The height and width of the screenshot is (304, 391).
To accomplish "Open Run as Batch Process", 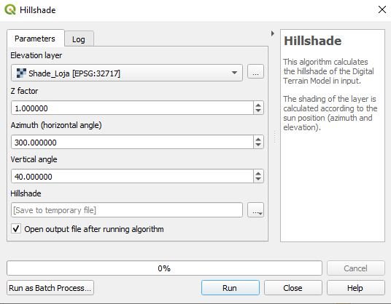I will (x=50, y=288).
